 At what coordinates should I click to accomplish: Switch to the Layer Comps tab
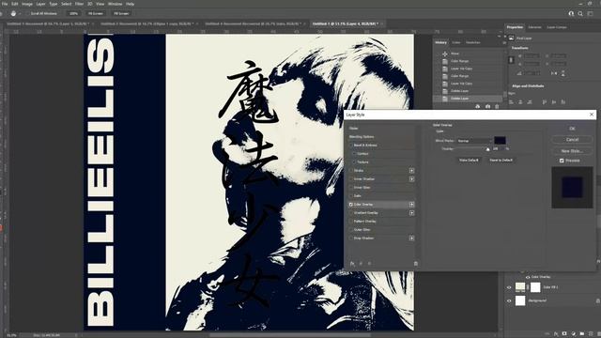(x=557, y=27)
